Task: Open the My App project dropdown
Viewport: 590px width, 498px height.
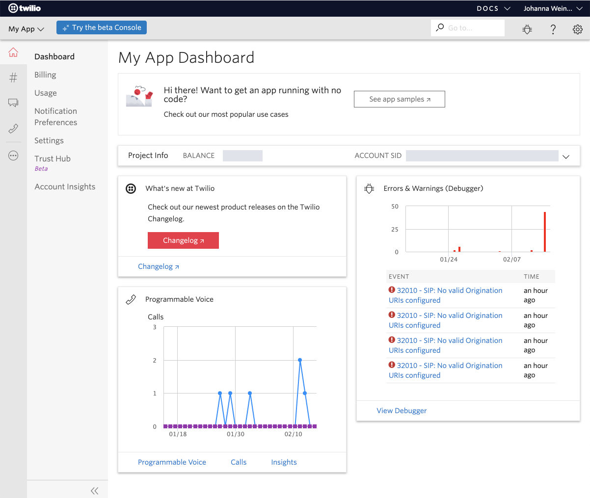Action: (26, 29)
